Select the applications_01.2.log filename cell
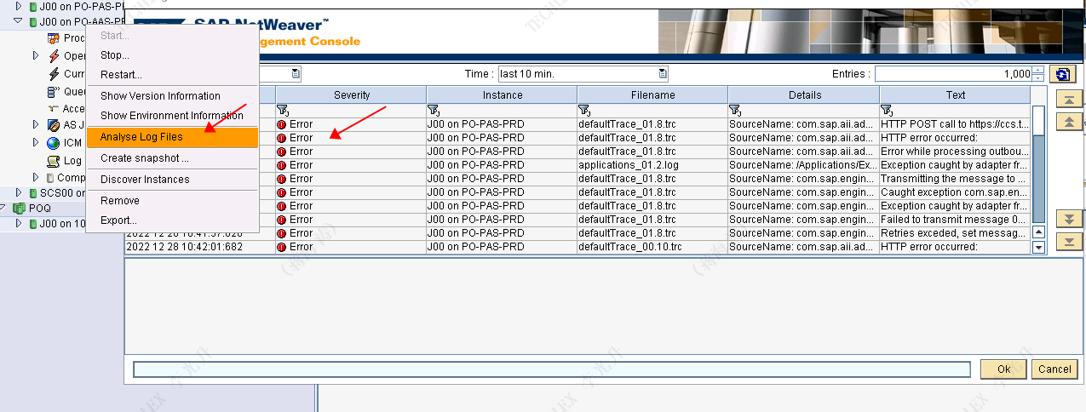The height and width of the screenshot is (412, 1086). (x=653, y=165)
